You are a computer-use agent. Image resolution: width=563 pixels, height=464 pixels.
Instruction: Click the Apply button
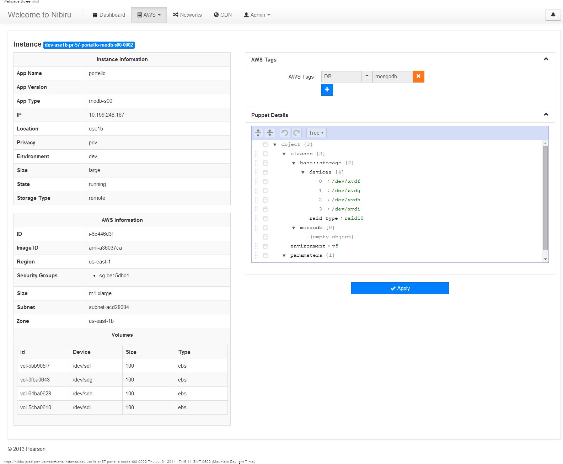click(400, 288)
